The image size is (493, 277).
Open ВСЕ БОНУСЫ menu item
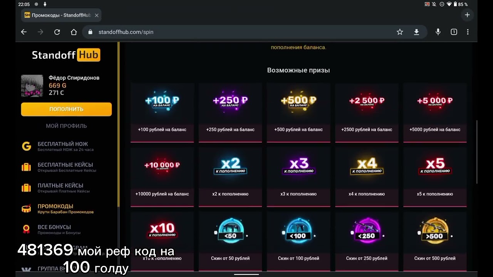pyautogui.click(x=59, y=229)
